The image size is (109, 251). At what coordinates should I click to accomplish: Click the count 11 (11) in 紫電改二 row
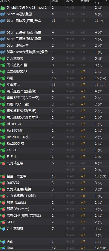(100, 85)
